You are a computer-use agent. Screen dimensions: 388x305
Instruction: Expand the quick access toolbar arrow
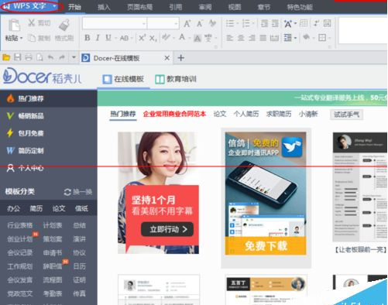(74, 57)
